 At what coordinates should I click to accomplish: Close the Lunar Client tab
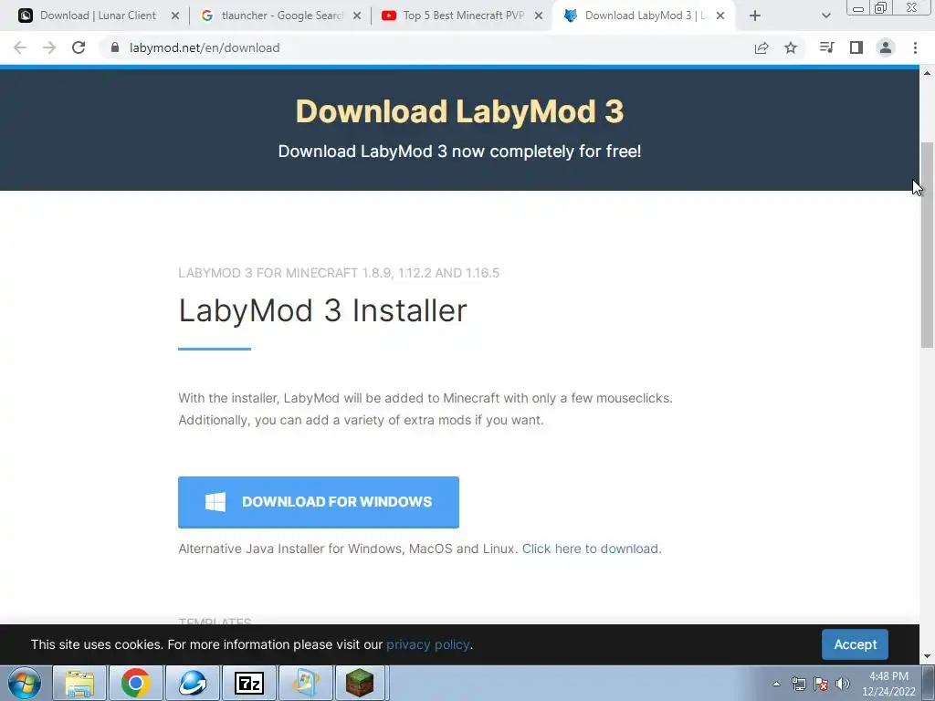[x=175, y=16]
